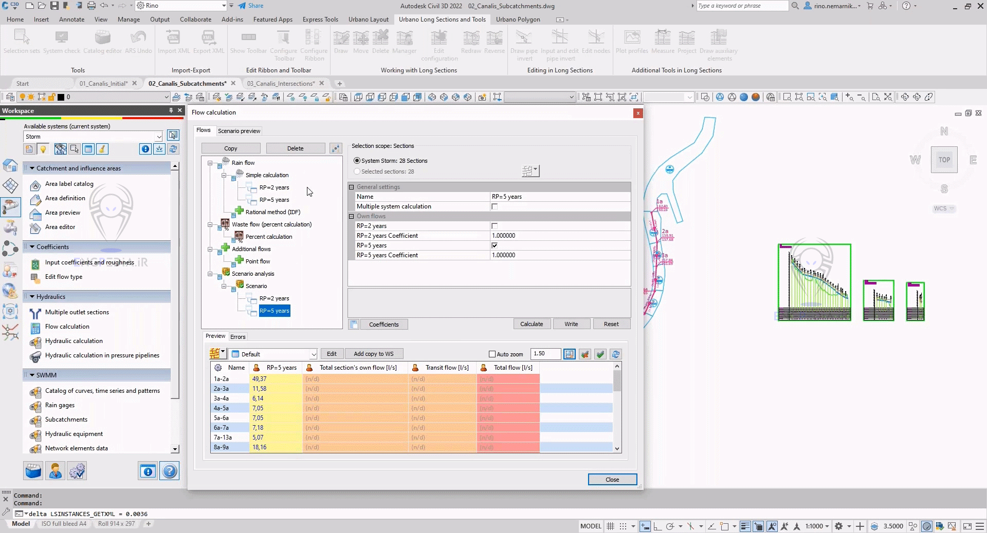Open the Default table configuration dropdown
987x533 pixels.
point(313,354)
